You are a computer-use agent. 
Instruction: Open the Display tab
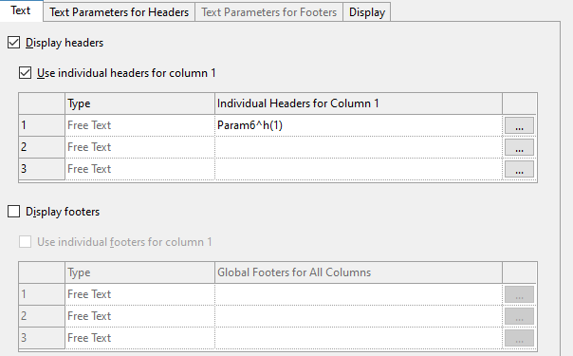point(367,12)
